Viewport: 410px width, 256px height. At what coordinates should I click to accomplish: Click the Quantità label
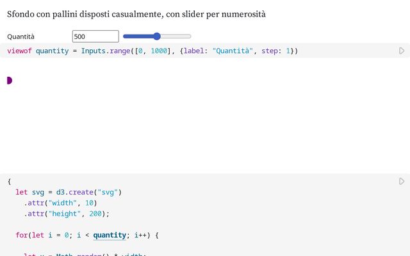tap(21, 37)
